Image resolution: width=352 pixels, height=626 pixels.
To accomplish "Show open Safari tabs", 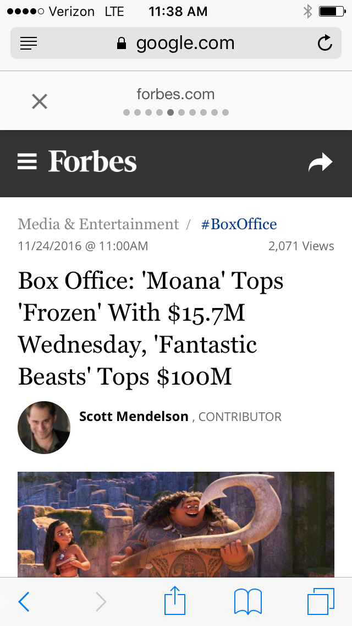I will (321, 601).
